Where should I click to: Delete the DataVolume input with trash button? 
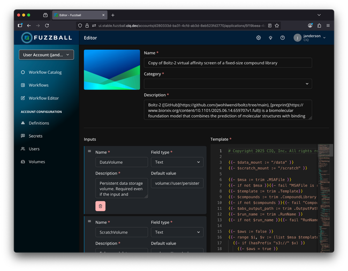pyautogui.click(x=100, y=206)
